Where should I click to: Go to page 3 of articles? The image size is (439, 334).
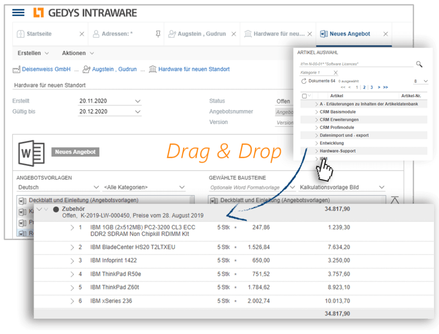pyautogui.click(x=372, y=87)
